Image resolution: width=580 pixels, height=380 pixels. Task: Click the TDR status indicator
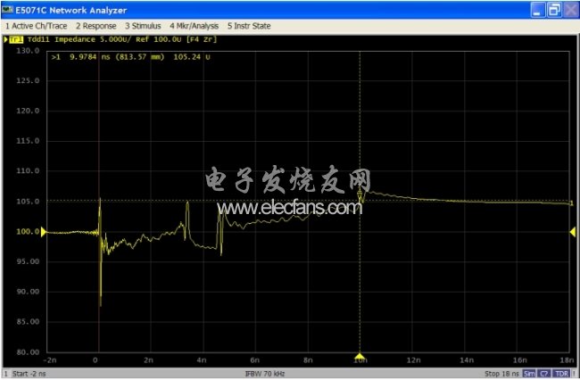coord(562,374)
